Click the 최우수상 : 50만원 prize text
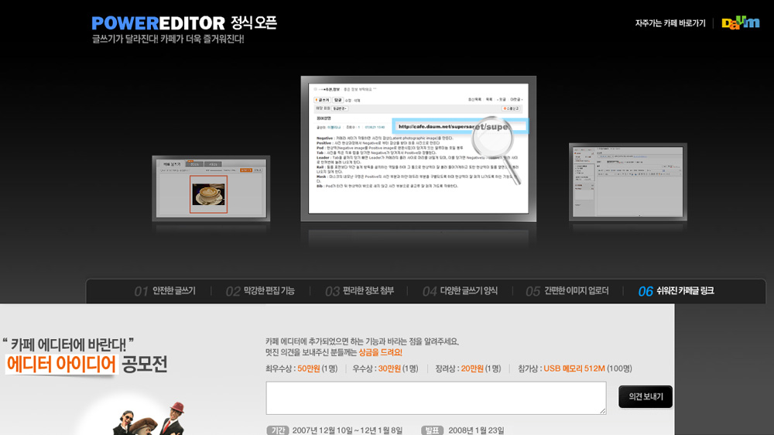Screen dimensions: 774x435 (x=301, y=368)
